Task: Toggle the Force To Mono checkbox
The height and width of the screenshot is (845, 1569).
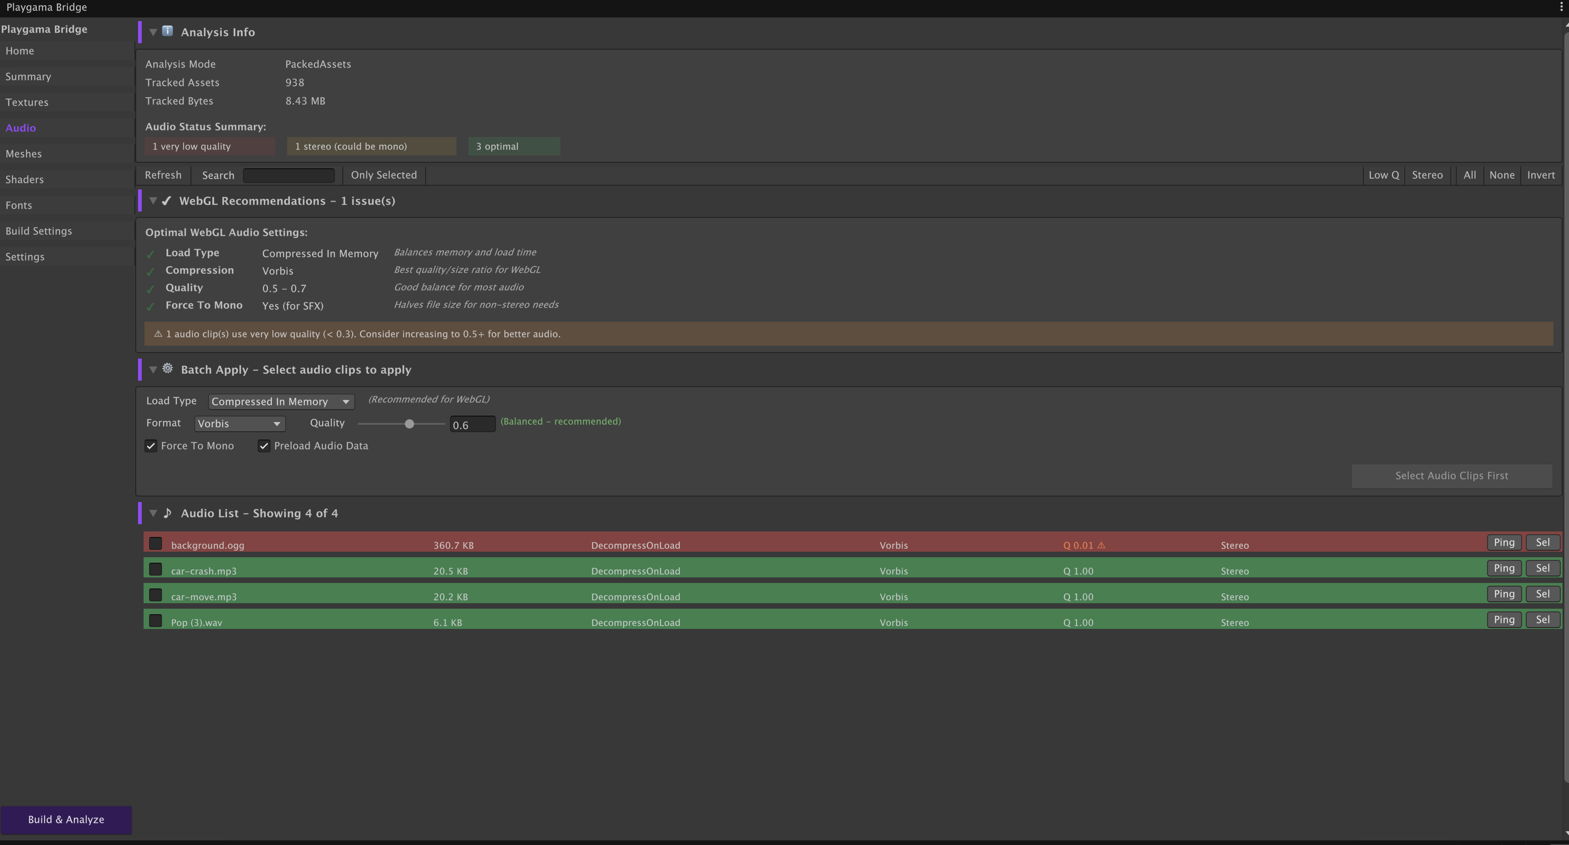Action: coord(151,445)
